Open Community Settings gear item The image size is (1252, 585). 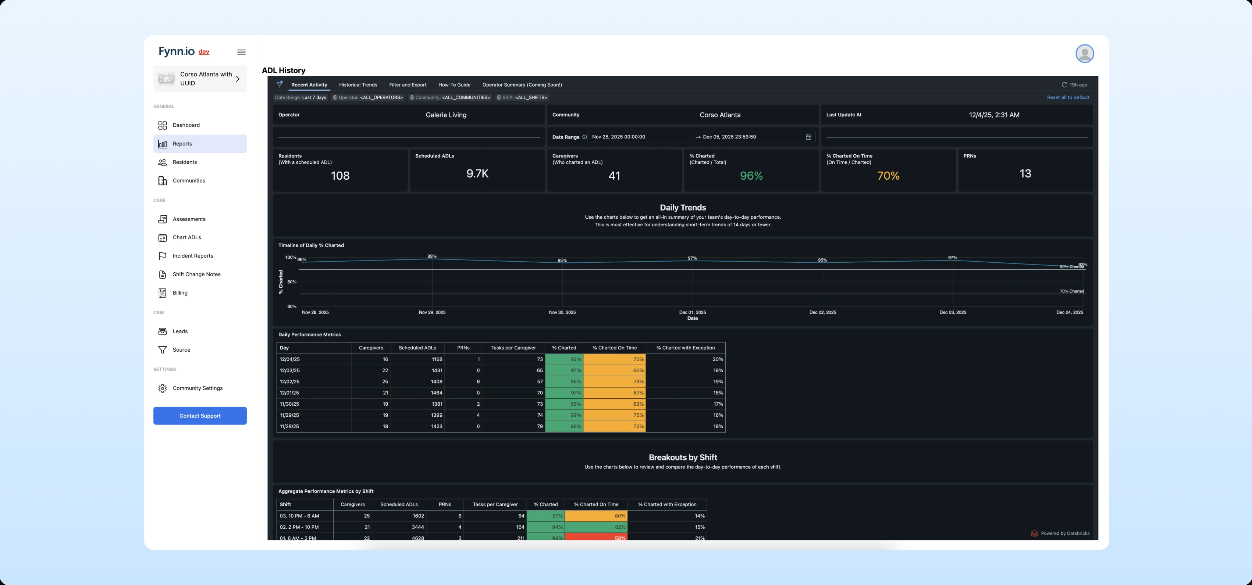pos(197,388)
